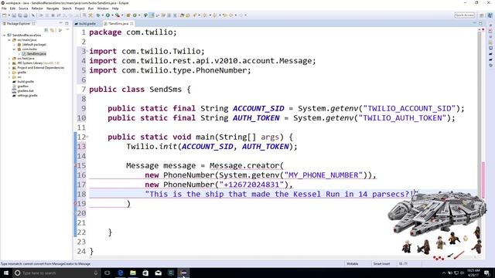
Task: Click the Print toolbar icon
Action: tap(26, 15)
